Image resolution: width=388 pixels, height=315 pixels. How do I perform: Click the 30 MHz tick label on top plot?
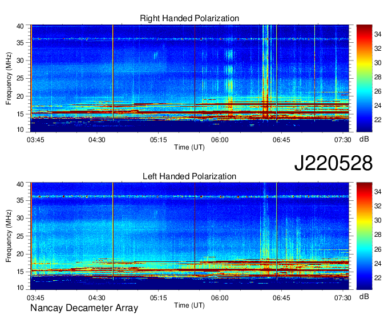coord(20,60)
